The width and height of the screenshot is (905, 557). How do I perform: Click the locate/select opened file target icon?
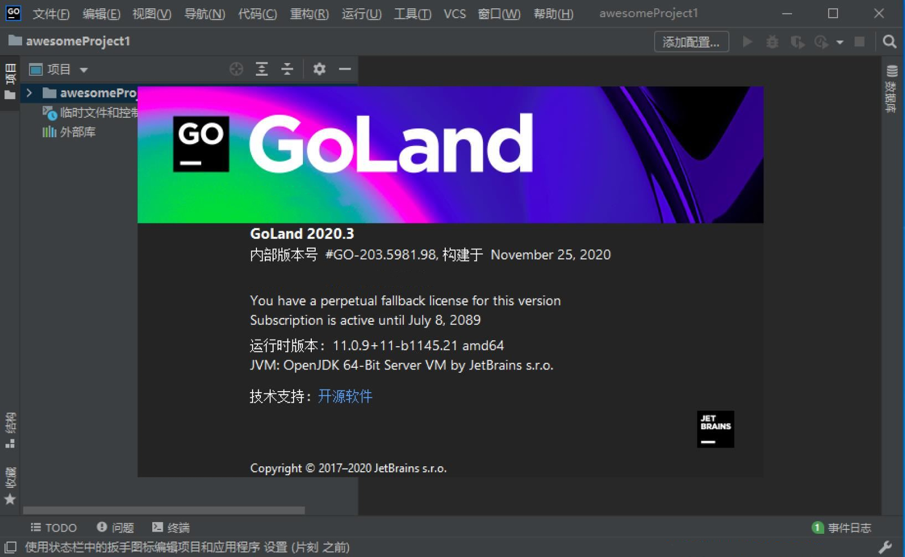[236, 69]
